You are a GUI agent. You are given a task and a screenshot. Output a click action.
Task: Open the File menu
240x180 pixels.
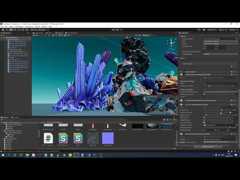[2, 26]
